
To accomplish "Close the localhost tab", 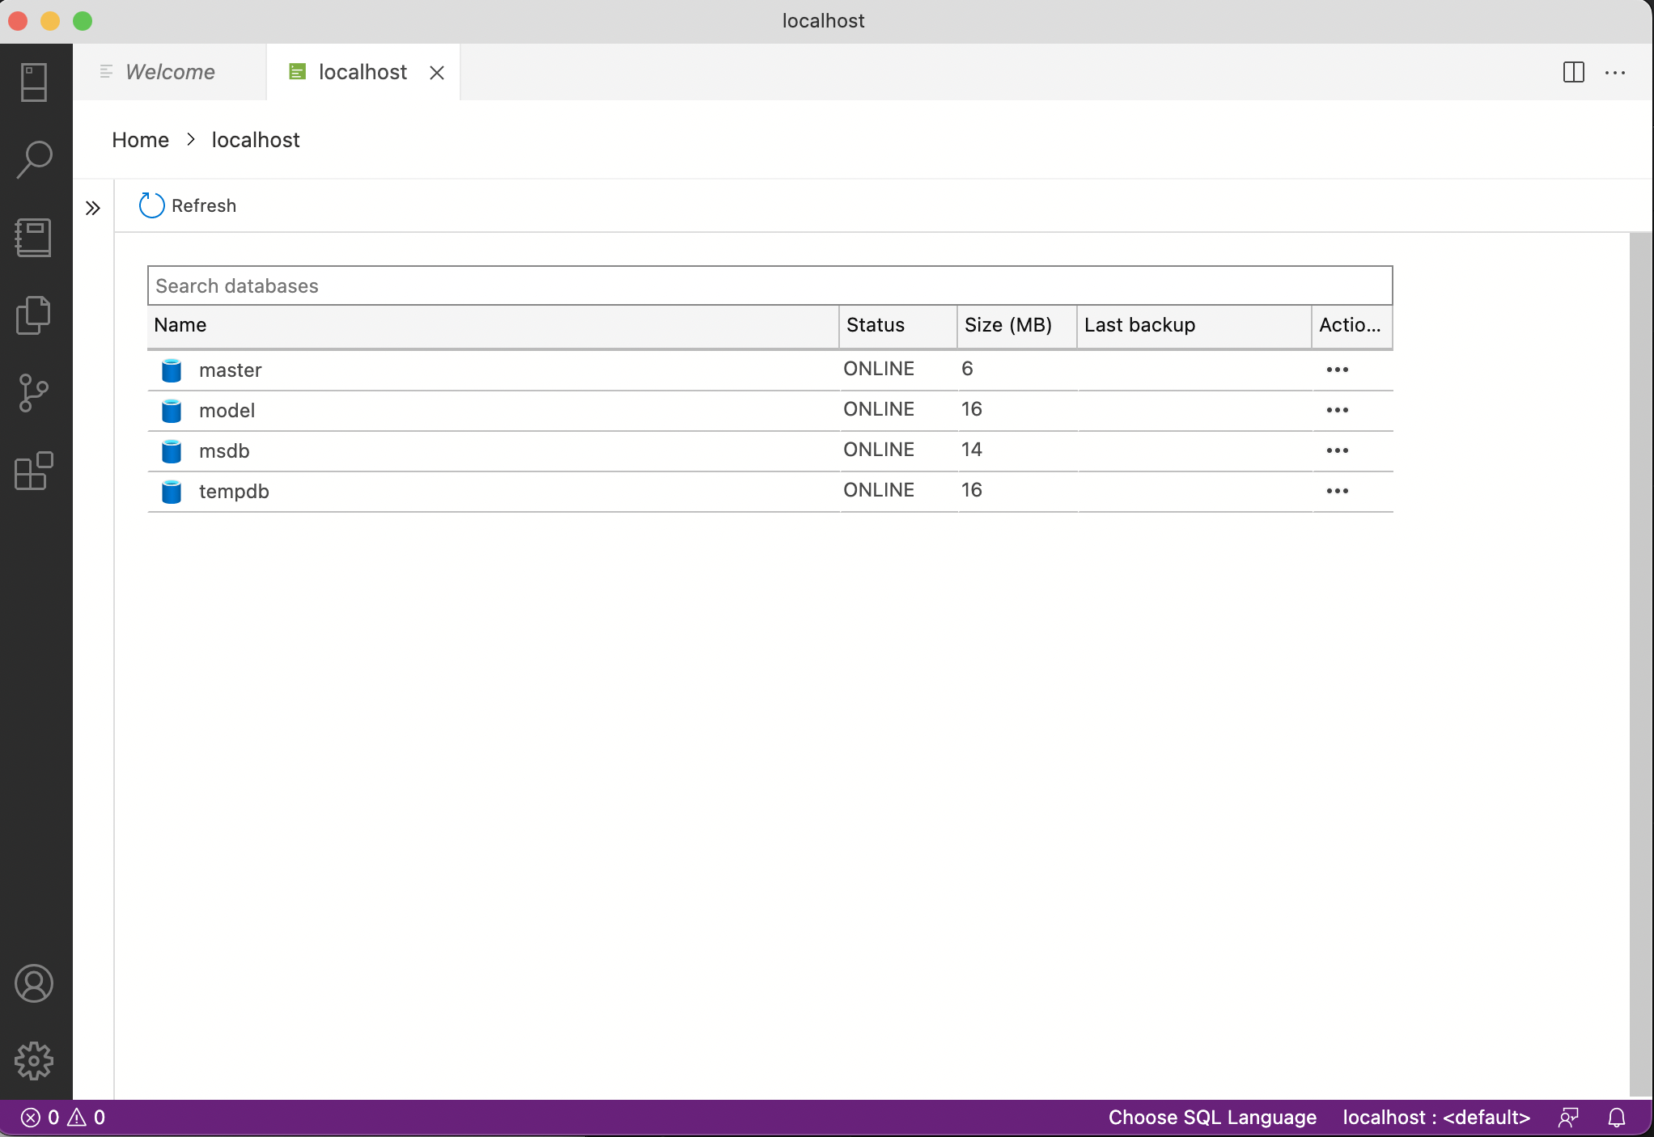I will tap(437, 73).
